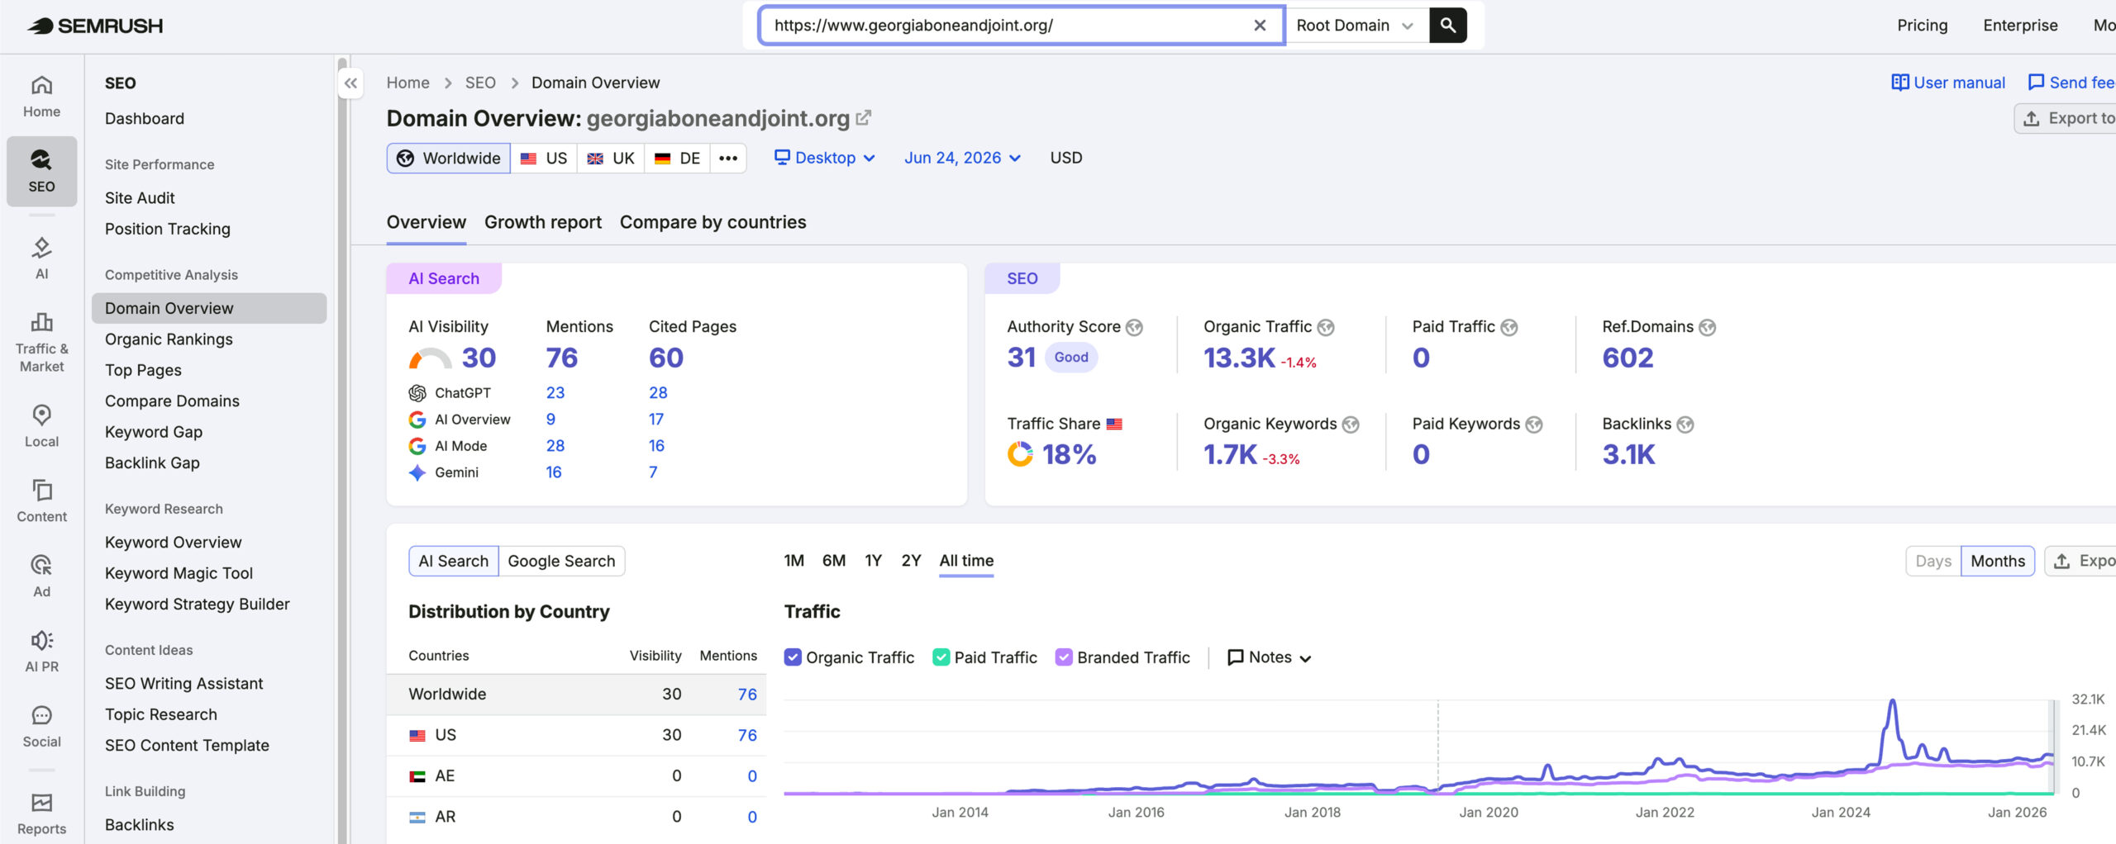2116x844 pixels.
Task: Switch database to UK
Action: [611, 158]
